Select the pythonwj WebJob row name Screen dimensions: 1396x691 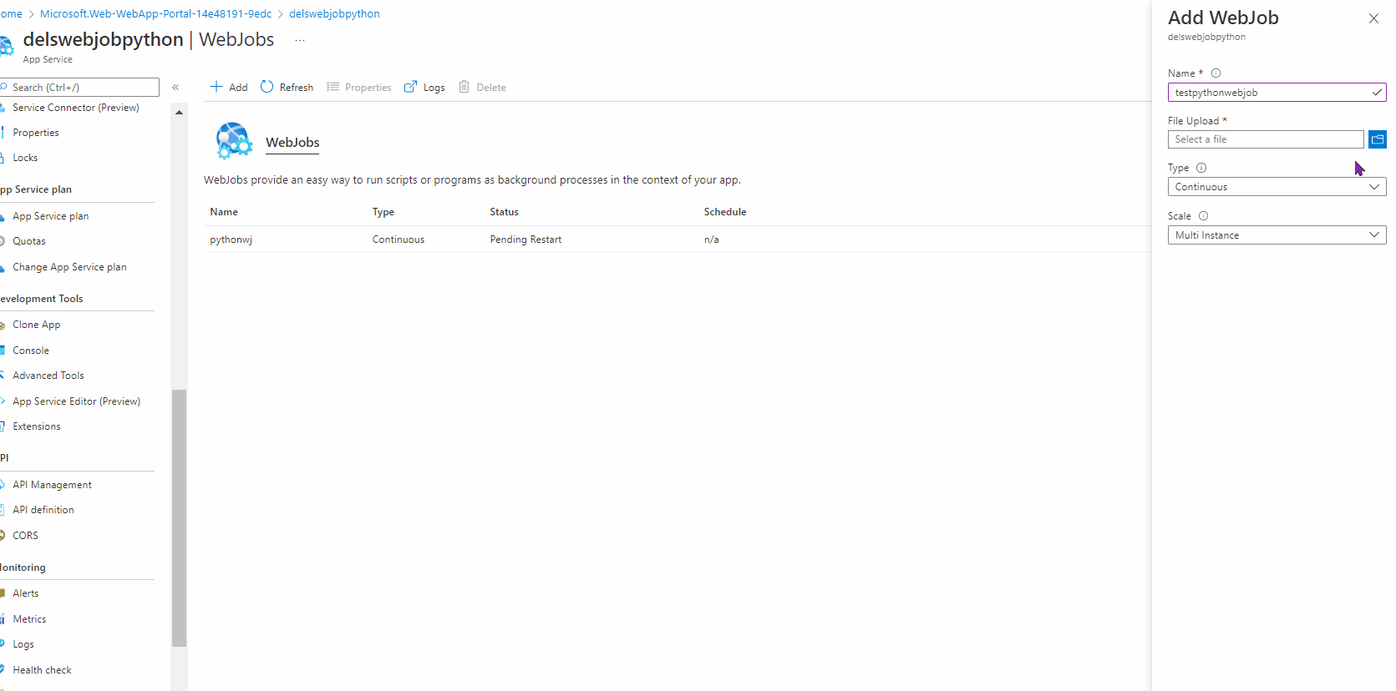pyautogui.click(x=231, y=240)
